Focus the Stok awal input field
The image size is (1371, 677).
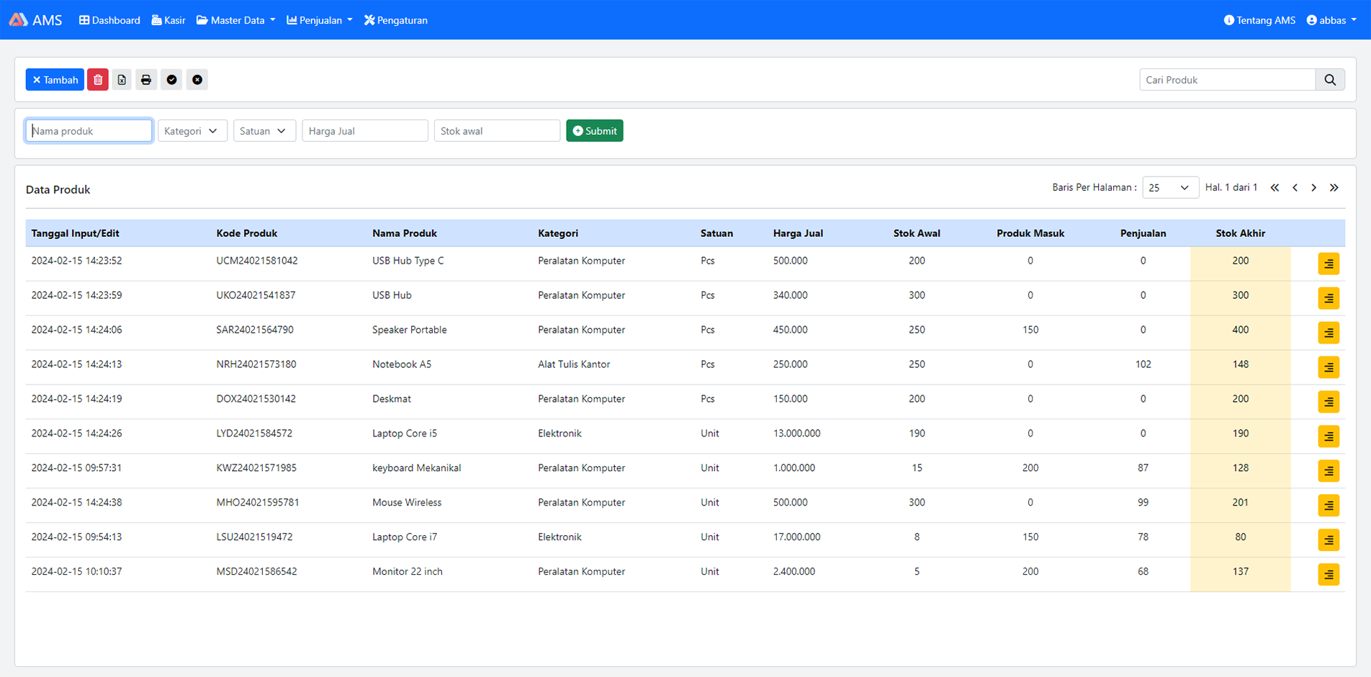click(x=497, y=131)
